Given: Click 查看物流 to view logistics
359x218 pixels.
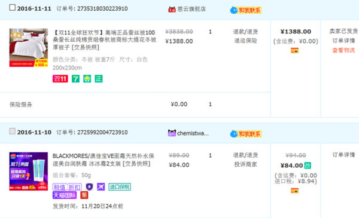Looking at the screenshot, I should [343, 50].
